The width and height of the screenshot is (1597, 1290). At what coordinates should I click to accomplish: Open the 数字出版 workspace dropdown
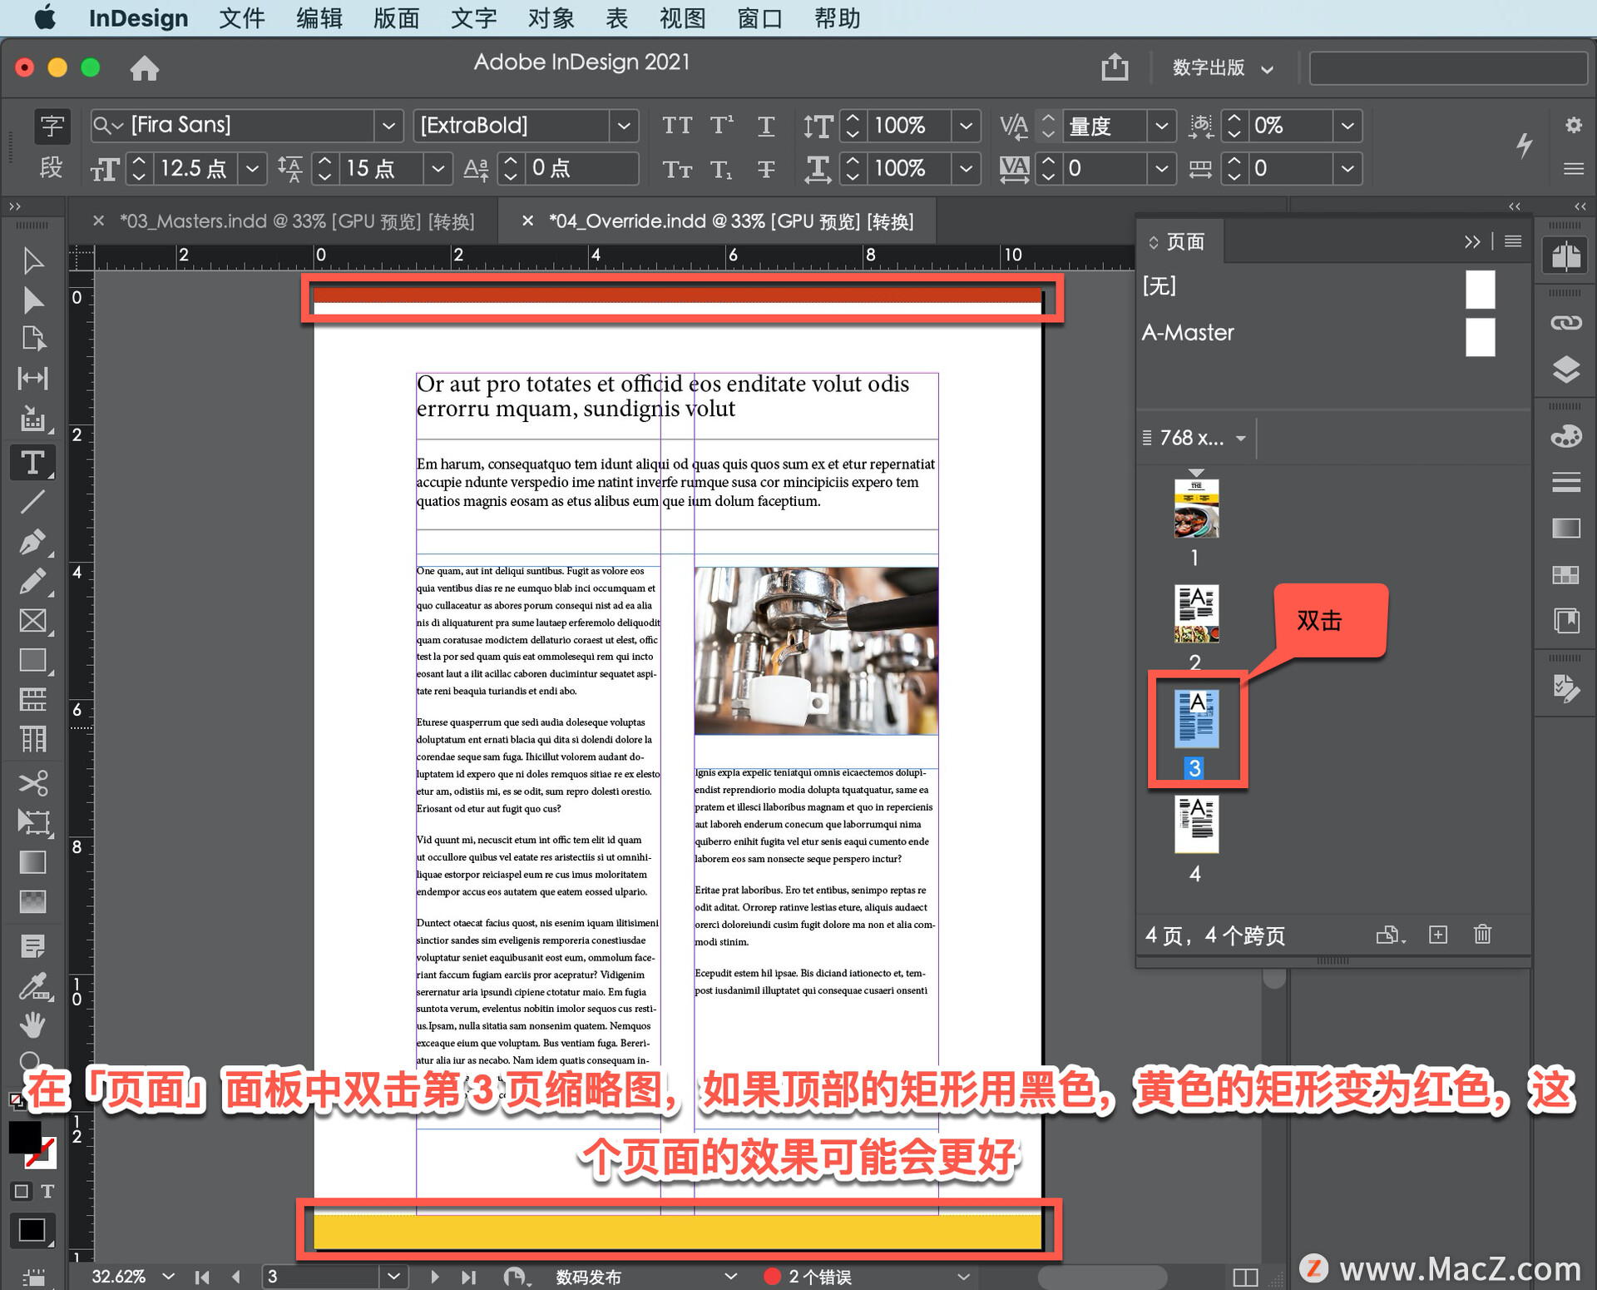click(1222, 67)
